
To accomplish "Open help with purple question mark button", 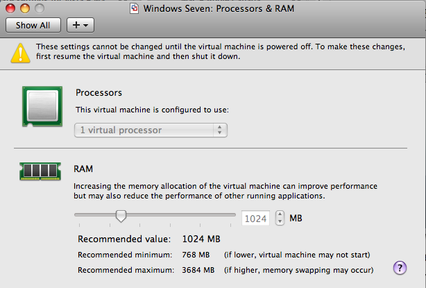I will click(400, 268).
